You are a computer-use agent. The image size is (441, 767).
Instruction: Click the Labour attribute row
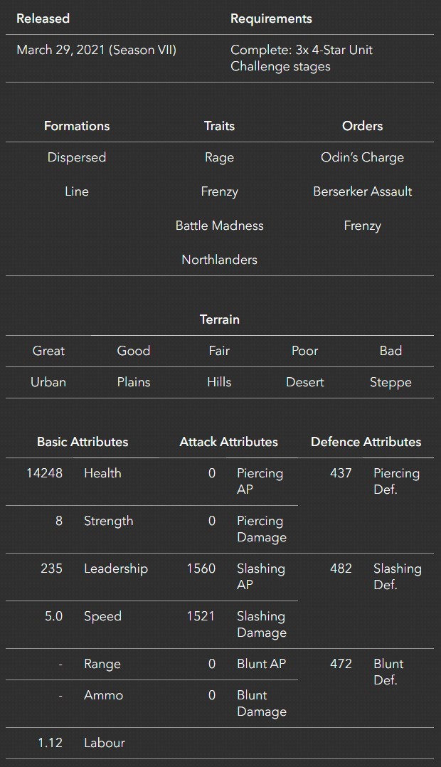[x=220, y=743]
